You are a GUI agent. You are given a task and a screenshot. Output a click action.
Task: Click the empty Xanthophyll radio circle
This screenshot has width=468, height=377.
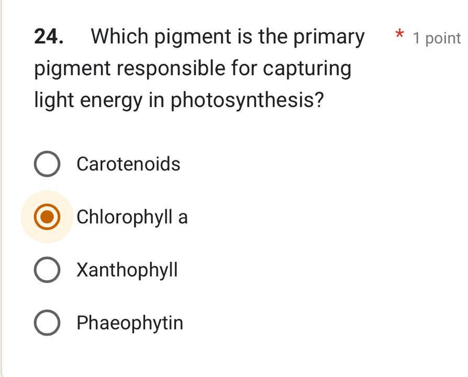click(47, 269)
